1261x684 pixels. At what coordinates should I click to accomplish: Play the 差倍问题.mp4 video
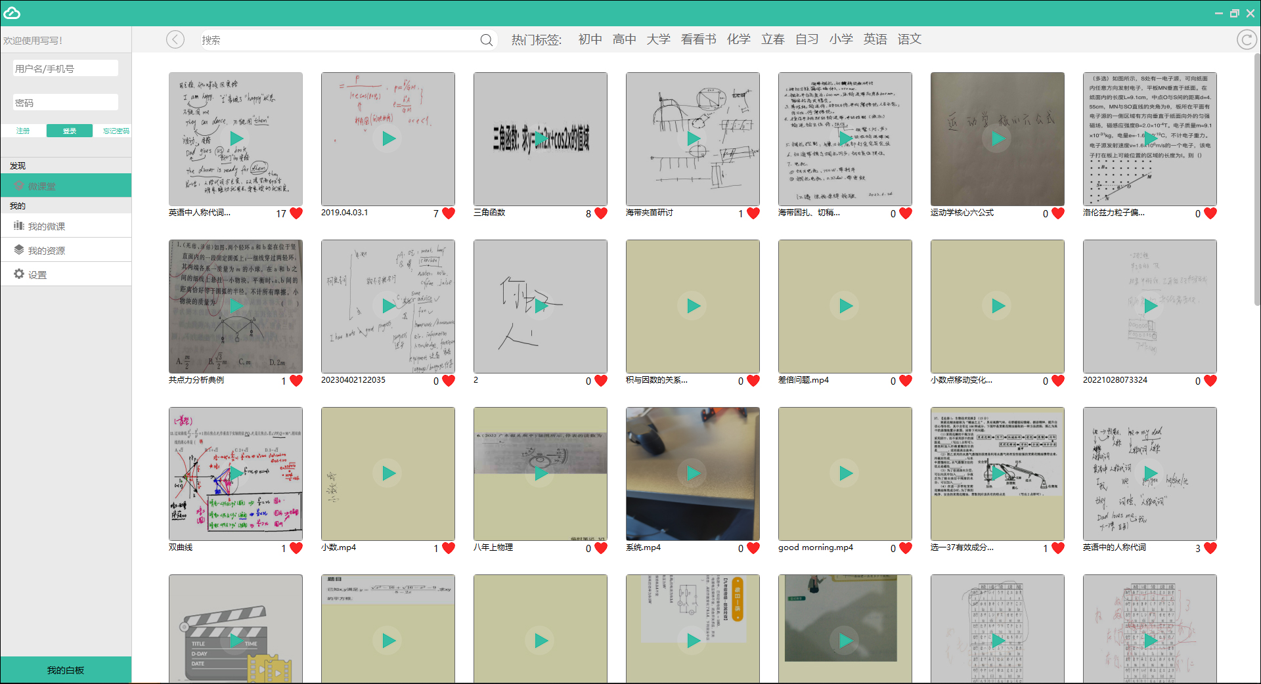click(845, 306)
